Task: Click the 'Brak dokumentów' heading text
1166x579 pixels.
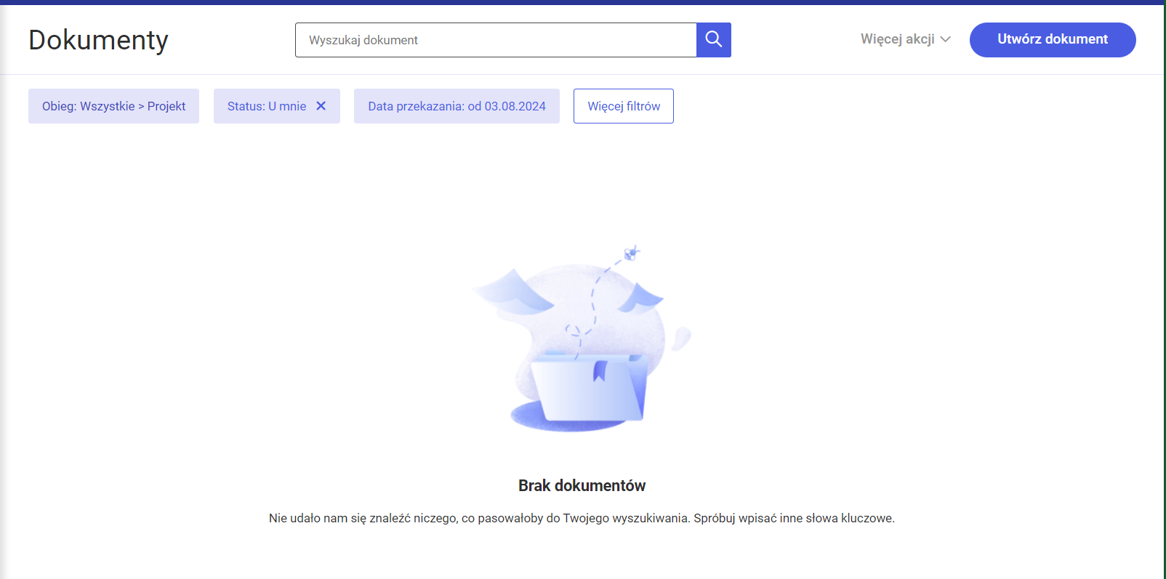Action: 582,485
